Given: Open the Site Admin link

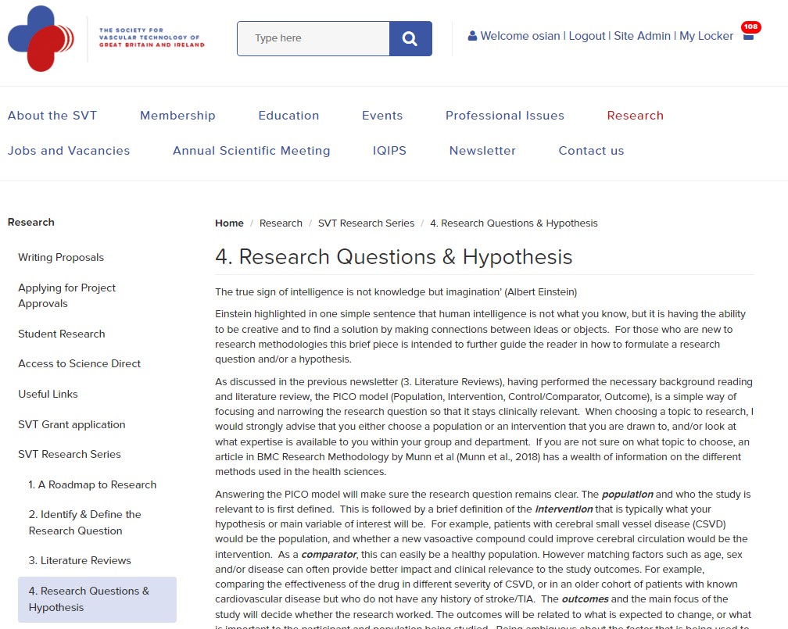Looking at the screenshot, I should click(x=642, y=36).
